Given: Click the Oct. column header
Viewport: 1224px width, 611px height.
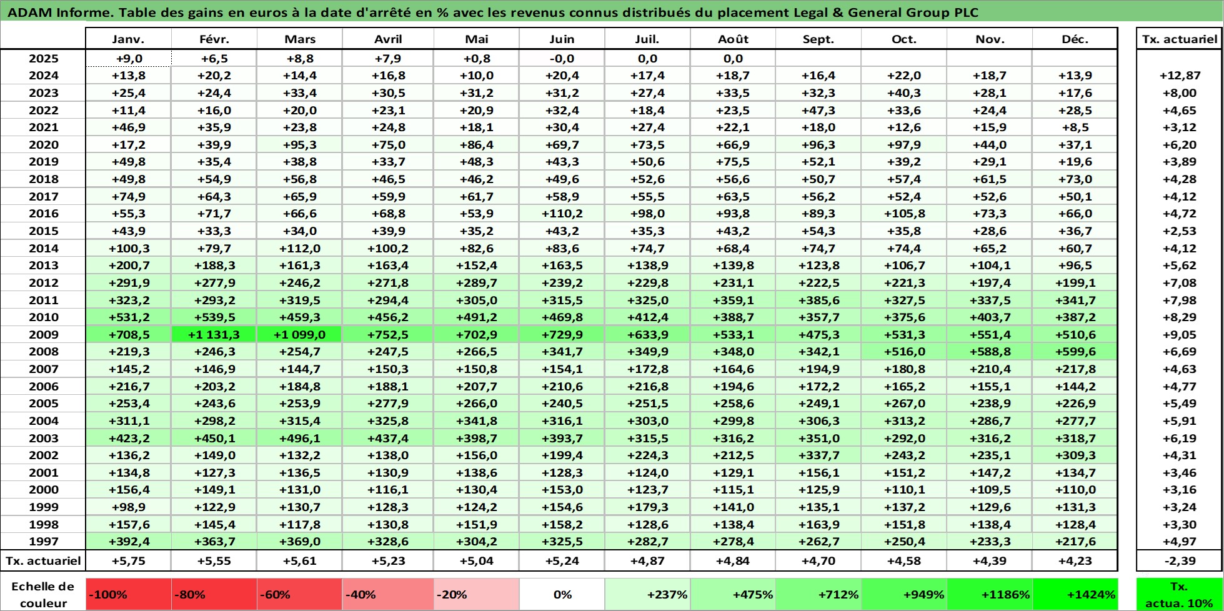Looking at the screenshot, I should (904, 39).
